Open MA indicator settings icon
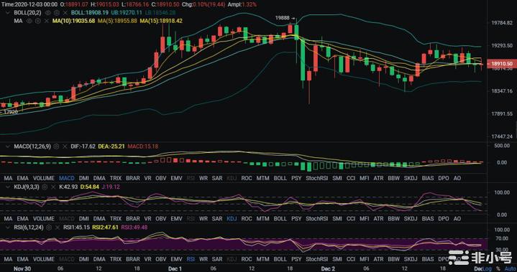The height and width of the screenshot is (272, 517). (x=38, y=21)
